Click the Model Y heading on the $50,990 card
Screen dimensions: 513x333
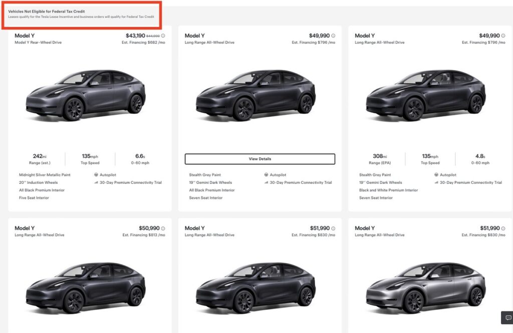(24, 228)
